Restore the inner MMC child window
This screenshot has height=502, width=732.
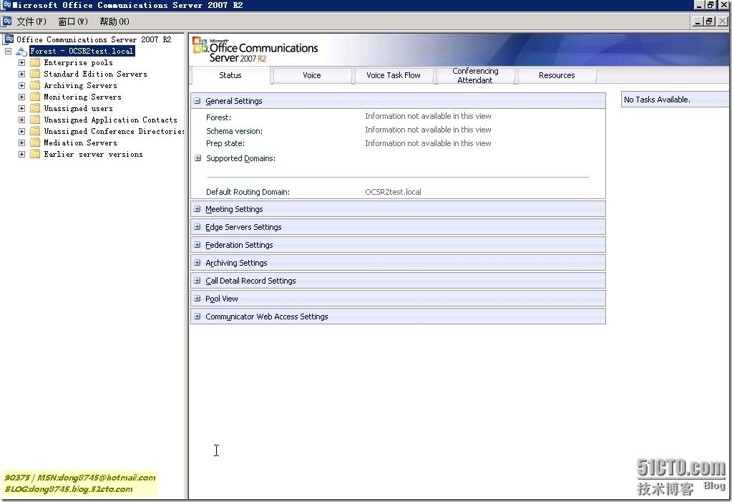(x=710, y=21)
